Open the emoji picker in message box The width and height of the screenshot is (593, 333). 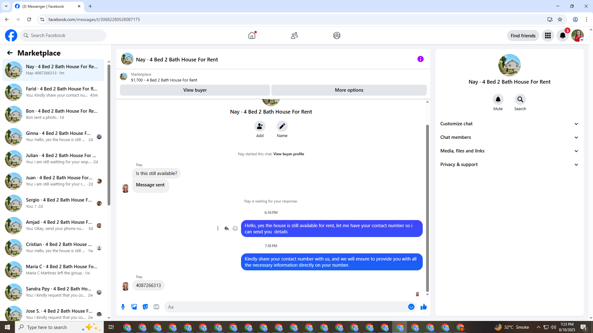click(411, 307)
